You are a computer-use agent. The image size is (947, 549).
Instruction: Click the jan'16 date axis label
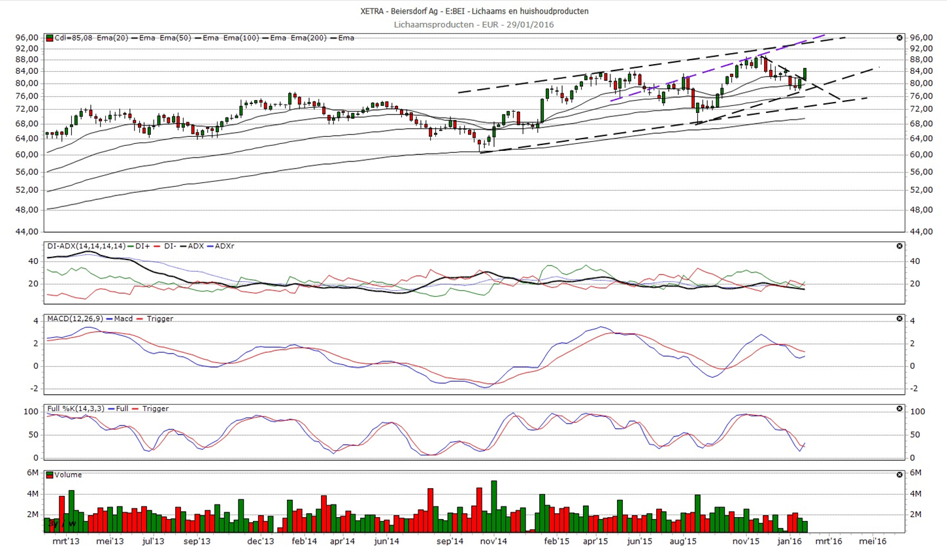pyautogui.click(x=790, y=541)
